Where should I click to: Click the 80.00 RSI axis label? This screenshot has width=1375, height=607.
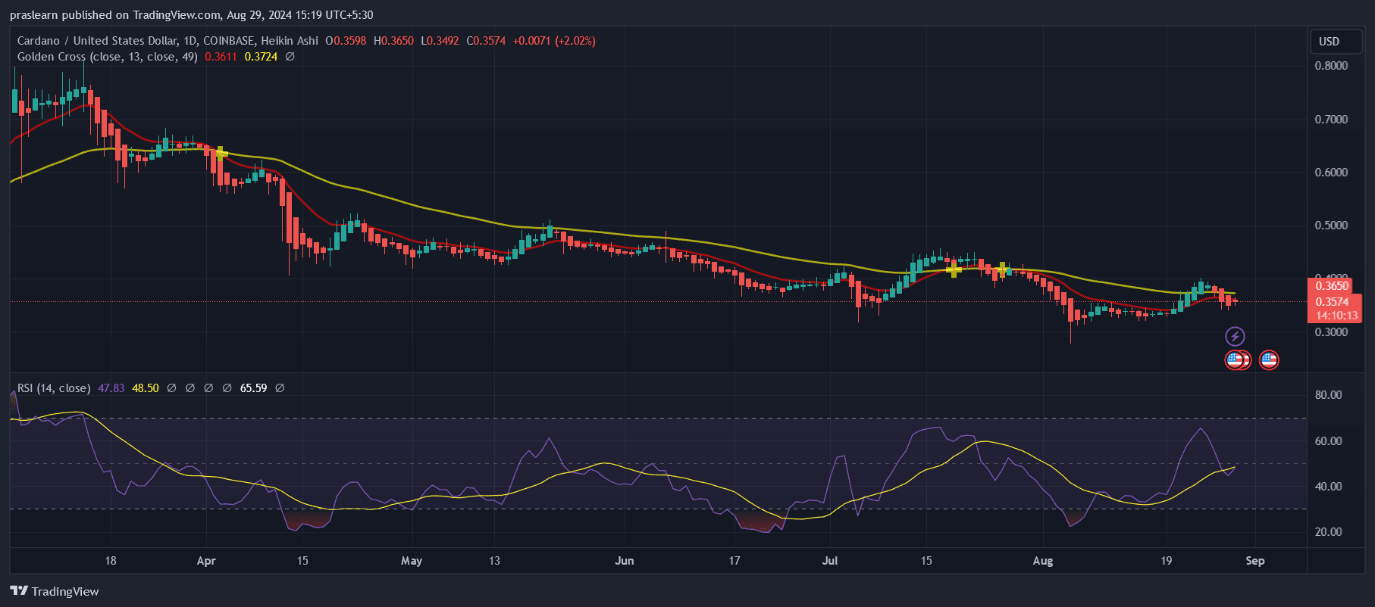click(1328, 395)
